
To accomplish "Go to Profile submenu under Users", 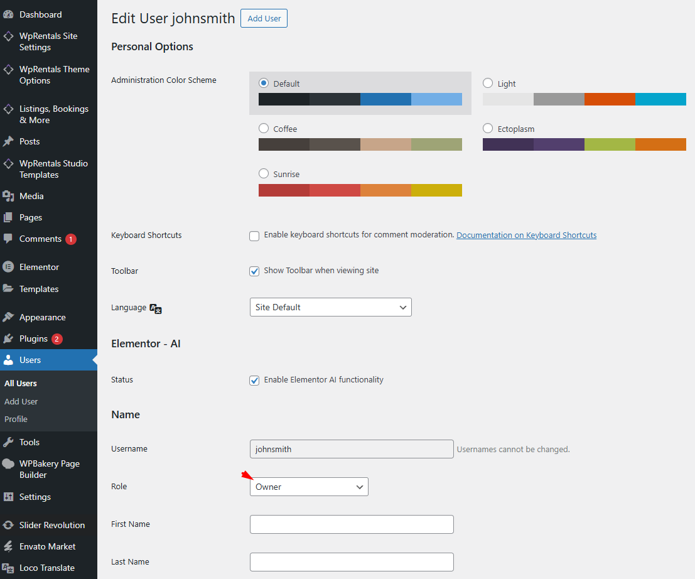I will tap(16, 419).
